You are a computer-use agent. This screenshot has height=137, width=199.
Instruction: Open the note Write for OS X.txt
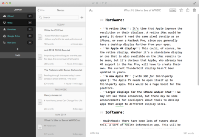pyautogui.click(x=61, y=37)
